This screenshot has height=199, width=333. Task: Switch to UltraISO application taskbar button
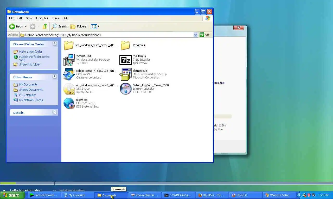coord(245,195)
